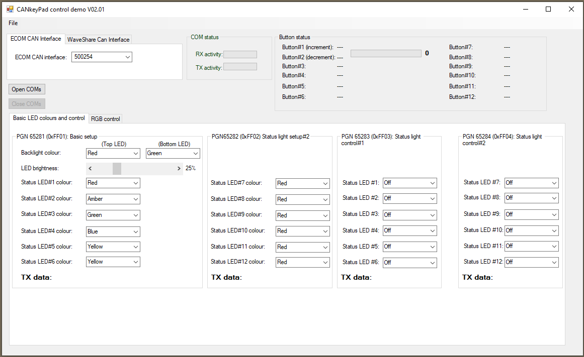Screen dimensions: 584x357
Task: Expand Status LED #7 control dropdown
Action: point(532,183)
